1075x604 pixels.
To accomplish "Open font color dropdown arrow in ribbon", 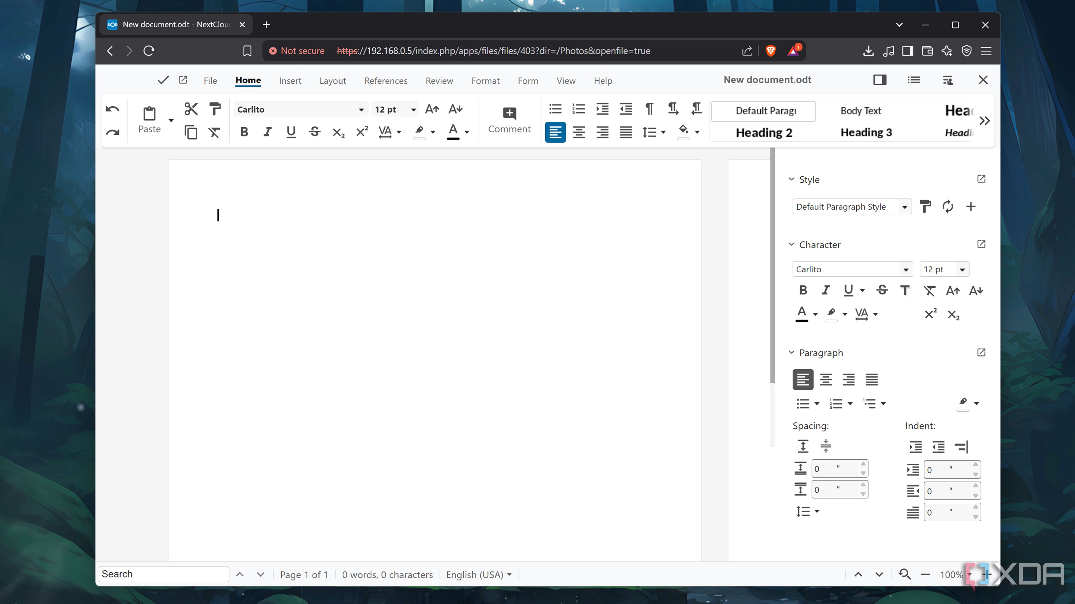I will (x=467, y=133).
